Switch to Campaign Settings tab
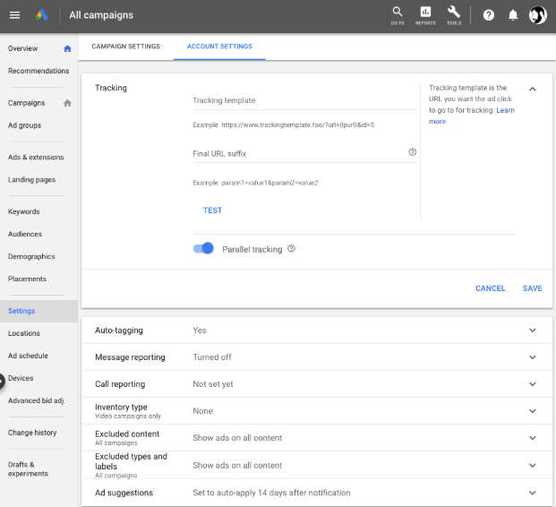 coord(126,47)
